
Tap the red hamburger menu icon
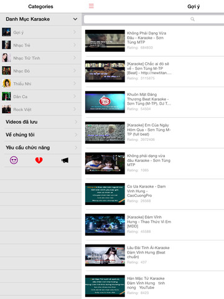click(91, 6)
